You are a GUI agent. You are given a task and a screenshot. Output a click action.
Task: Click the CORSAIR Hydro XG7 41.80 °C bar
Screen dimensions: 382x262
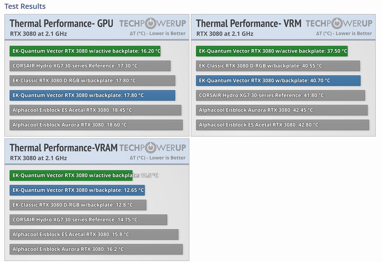281,96
